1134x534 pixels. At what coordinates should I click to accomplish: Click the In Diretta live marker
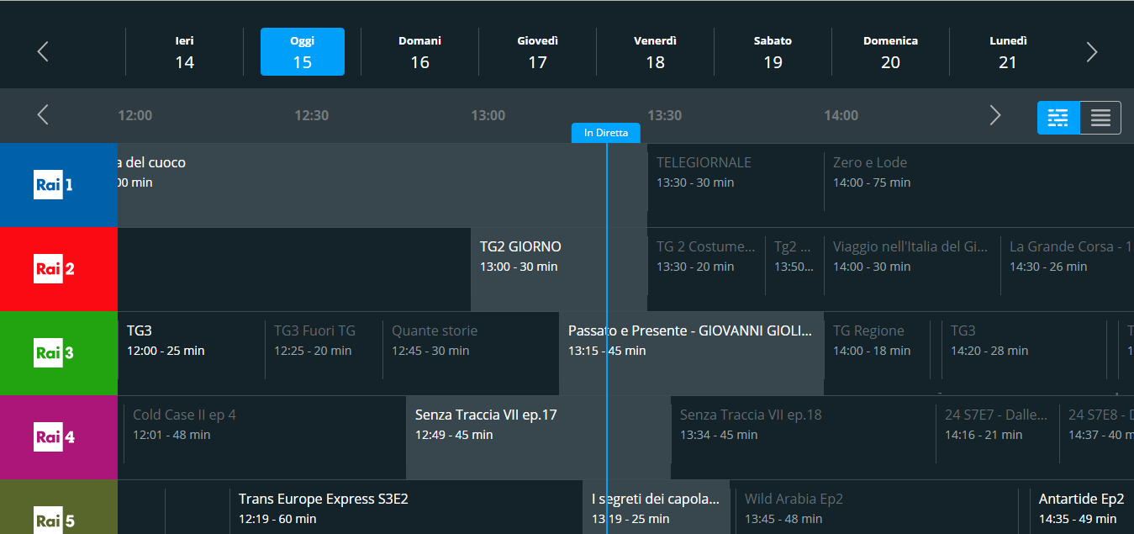pyautogui.click(x=606, y=133)
